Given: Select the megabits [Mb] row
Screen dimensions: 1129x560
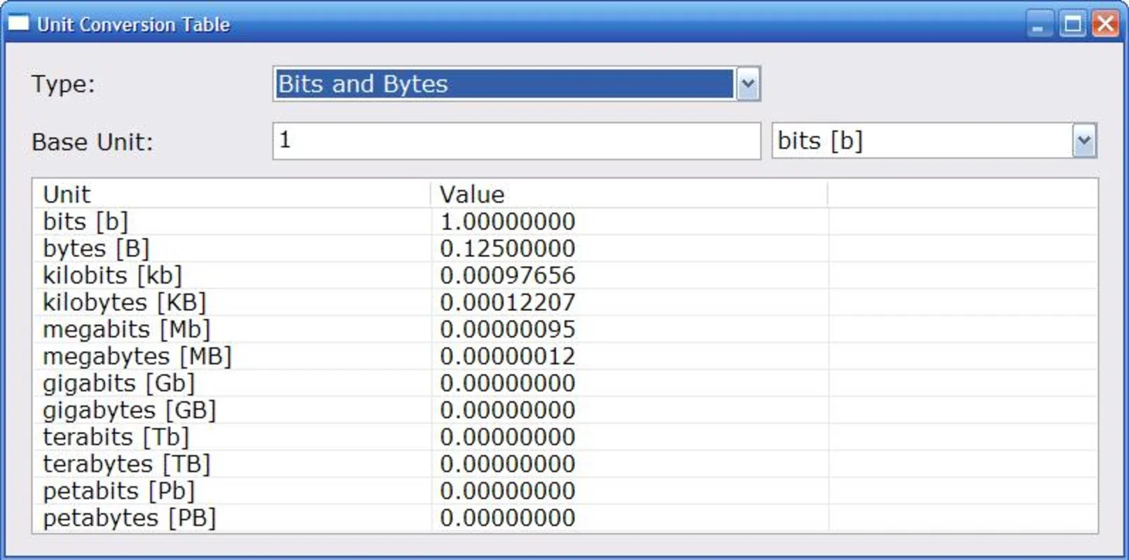Looking at the screenshot, I should [564, 329].
